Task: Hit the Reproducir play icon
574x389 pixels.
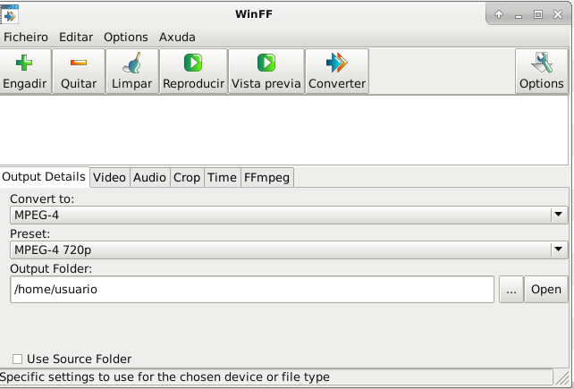Action: (x=193, y=63)
